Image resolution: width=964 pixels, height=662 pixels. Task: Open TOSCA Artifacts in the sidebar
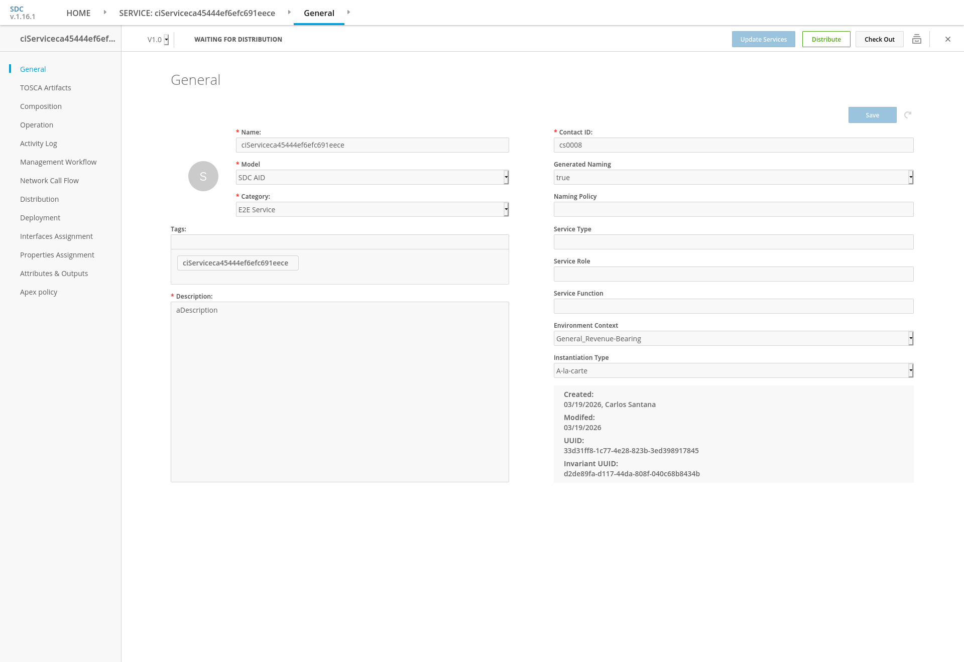pyautogui.click(x=45, y=88)
